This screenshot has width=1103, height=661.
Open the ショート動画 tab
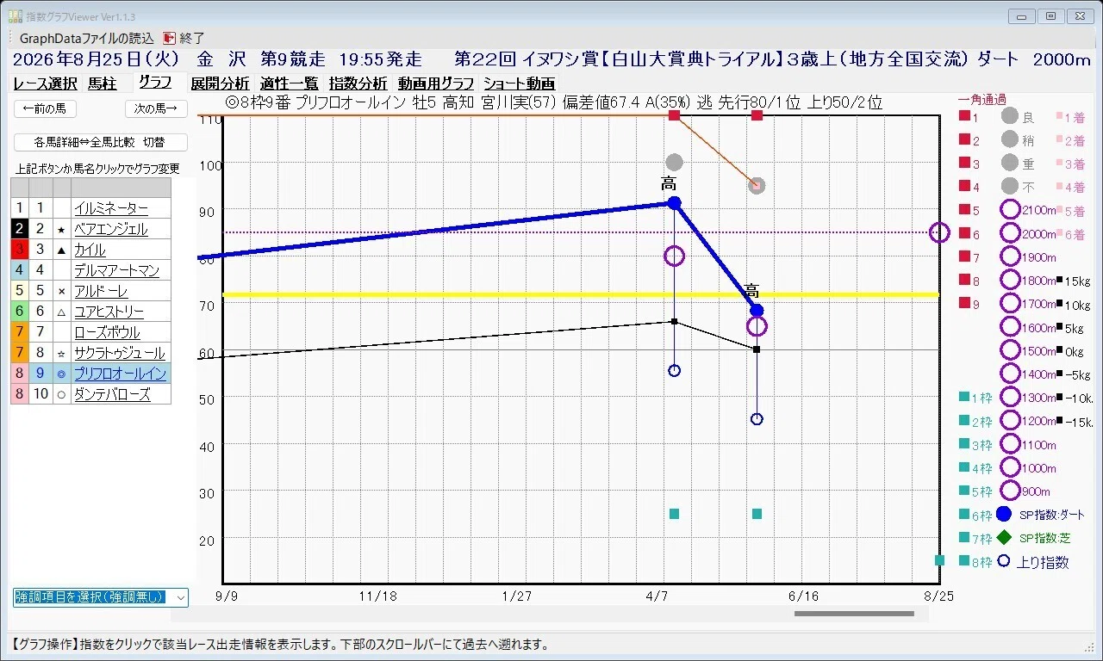(x=519, y=83)
